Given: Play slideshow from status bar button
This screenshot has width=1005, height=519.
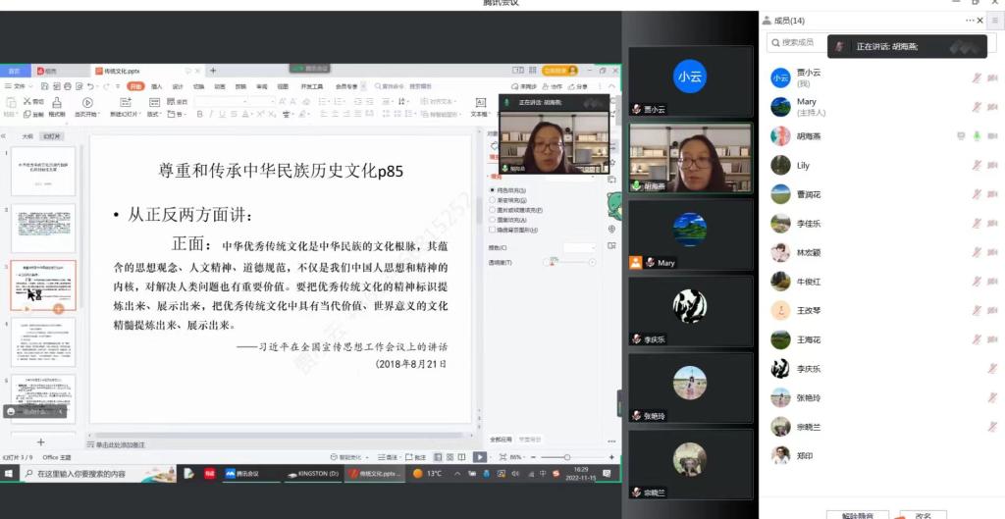Looking at the screenshot, I should click(479, 457).
